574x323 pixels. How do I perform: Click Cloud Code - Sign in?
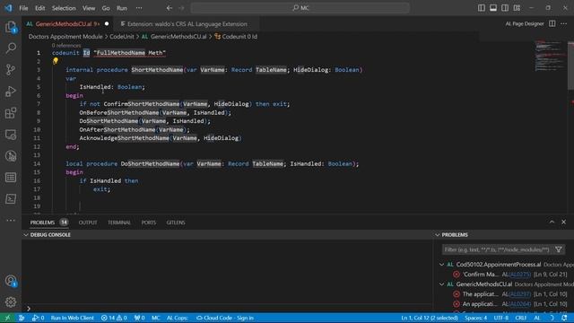click(225, 318)
